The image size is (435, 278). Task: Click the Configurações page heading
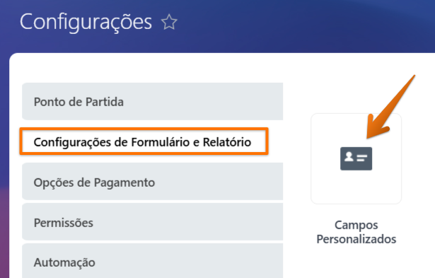point(86,22)
